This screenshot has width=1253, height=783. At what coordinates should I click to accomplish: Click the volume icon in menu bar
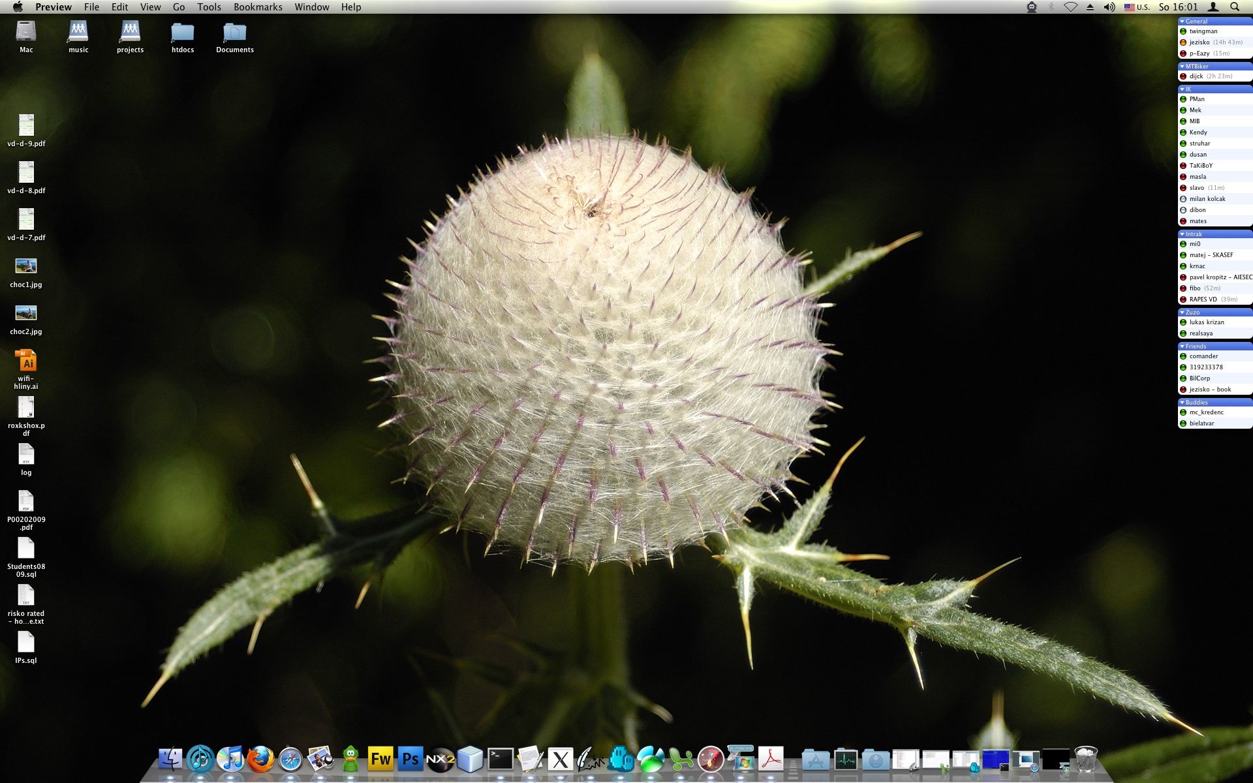[1109, 7]
